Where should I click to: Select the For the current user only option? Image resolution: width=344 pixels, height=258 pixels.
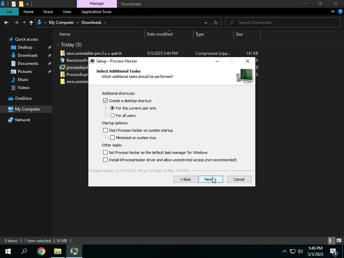coord(112,108)
